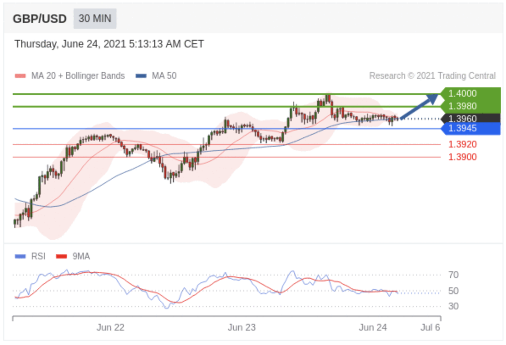Open the Research Trading Central credit link
This screenshot has width=506, height=345.
pyautogui.click(x=432, y=76)
